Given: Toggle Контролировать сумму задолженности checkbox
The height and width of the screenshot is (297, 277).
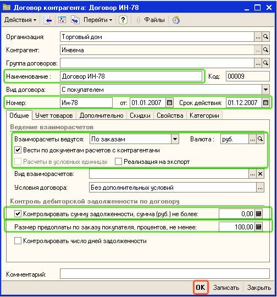Looking at the screenshot, I should tap(18, 214).
